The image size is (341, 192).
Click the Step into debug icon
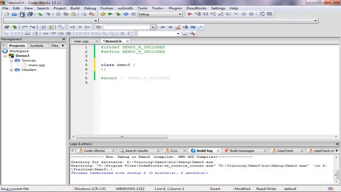(213, 14)
